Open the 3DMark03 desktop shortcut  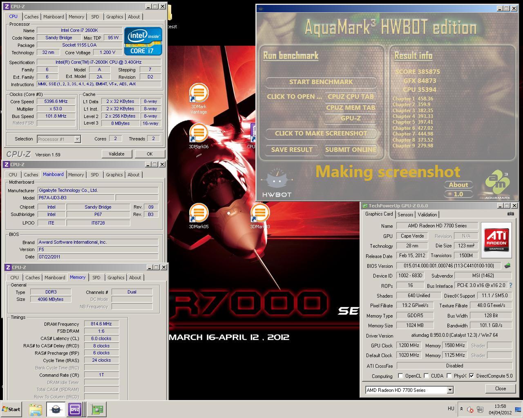click(x=260, y=216)
